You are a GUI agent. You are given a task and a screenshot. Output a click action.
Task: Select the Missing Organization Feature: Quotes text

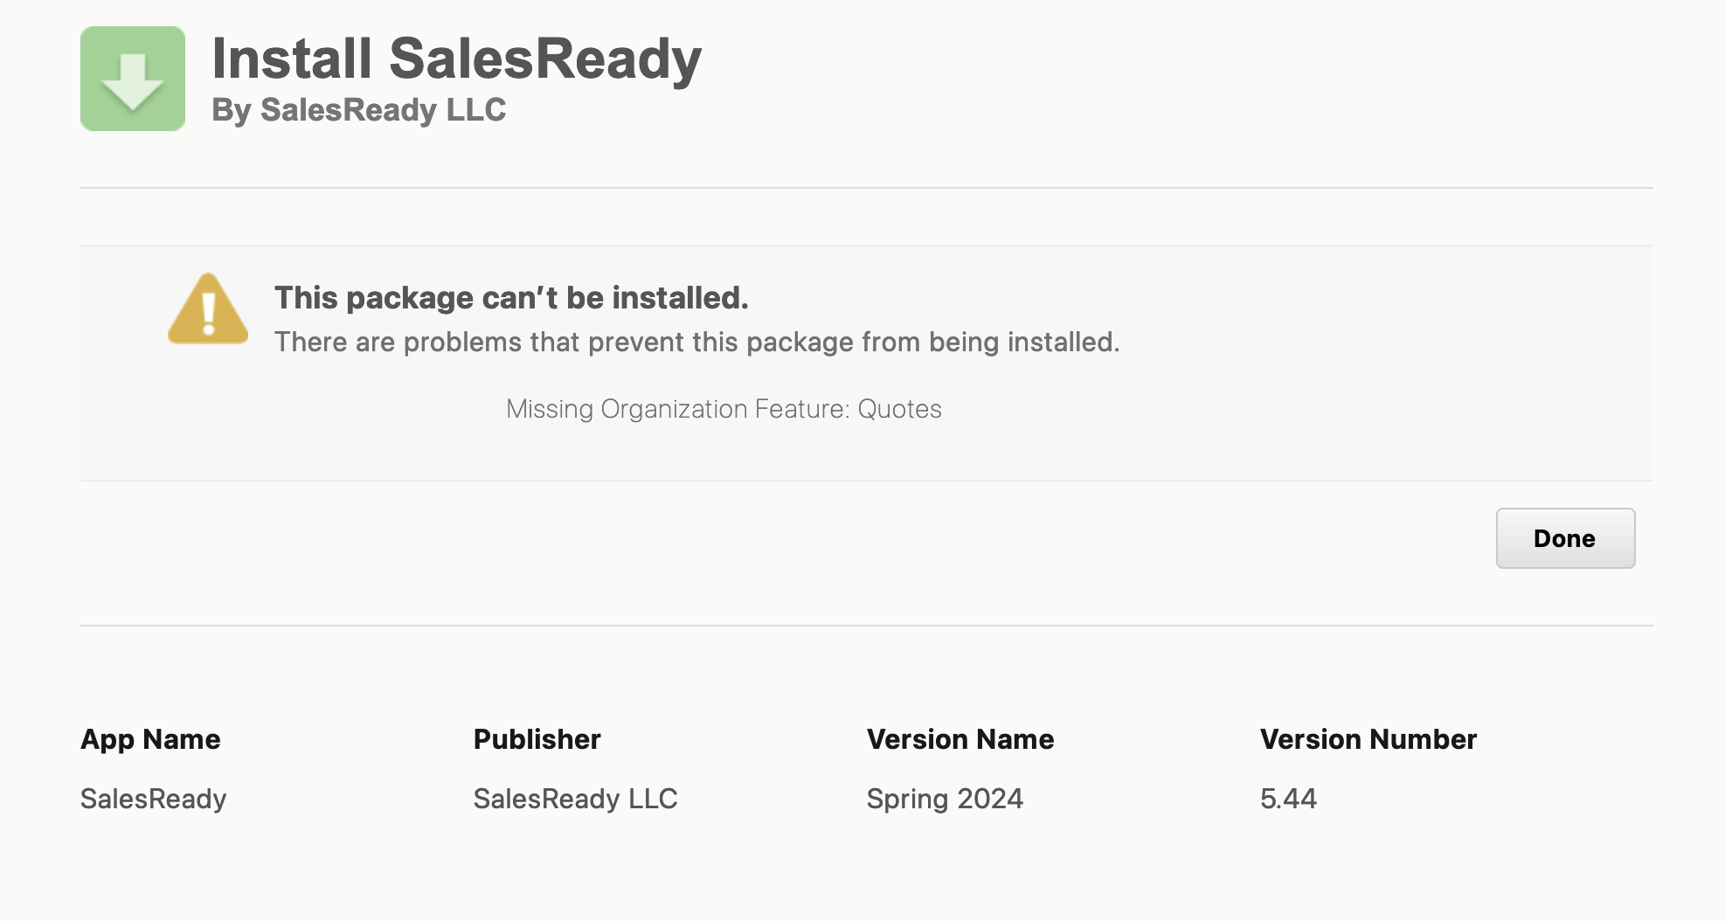pos(724,409)
